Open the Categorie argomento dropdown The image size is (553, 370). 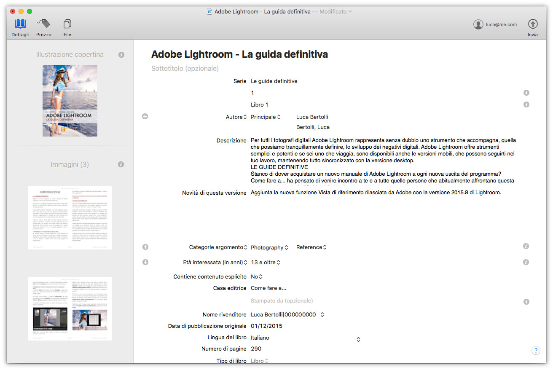(218, 247)
